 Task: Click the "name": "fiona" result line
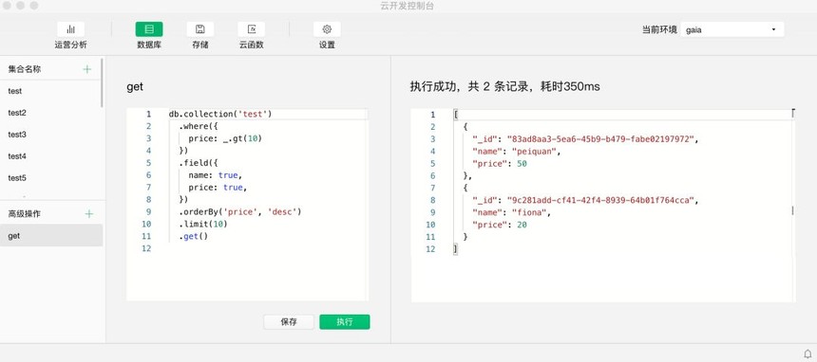pos(512,212)
